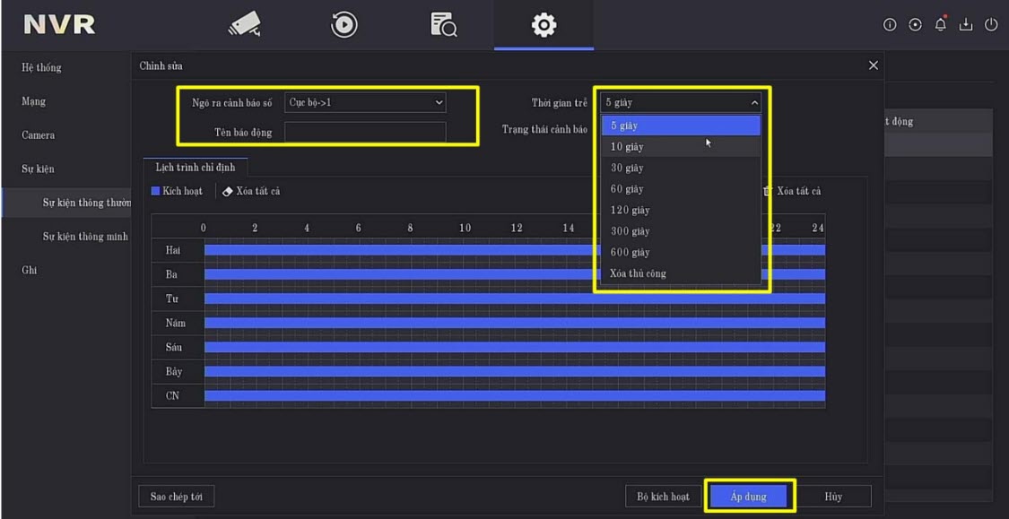Click the Sao chép tới button
Viewport: 1009px width, 519px height.
coord(177,497)
